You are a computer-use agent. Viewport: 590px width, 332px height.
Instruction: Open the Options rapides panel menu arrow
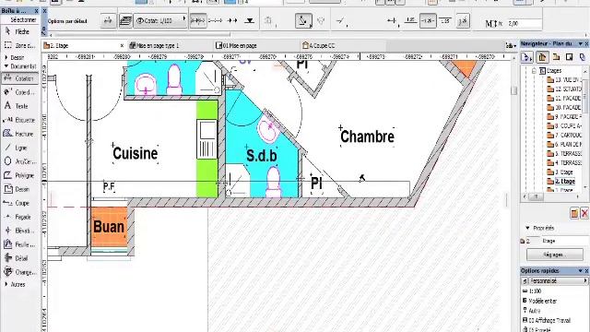pos(580,270)
